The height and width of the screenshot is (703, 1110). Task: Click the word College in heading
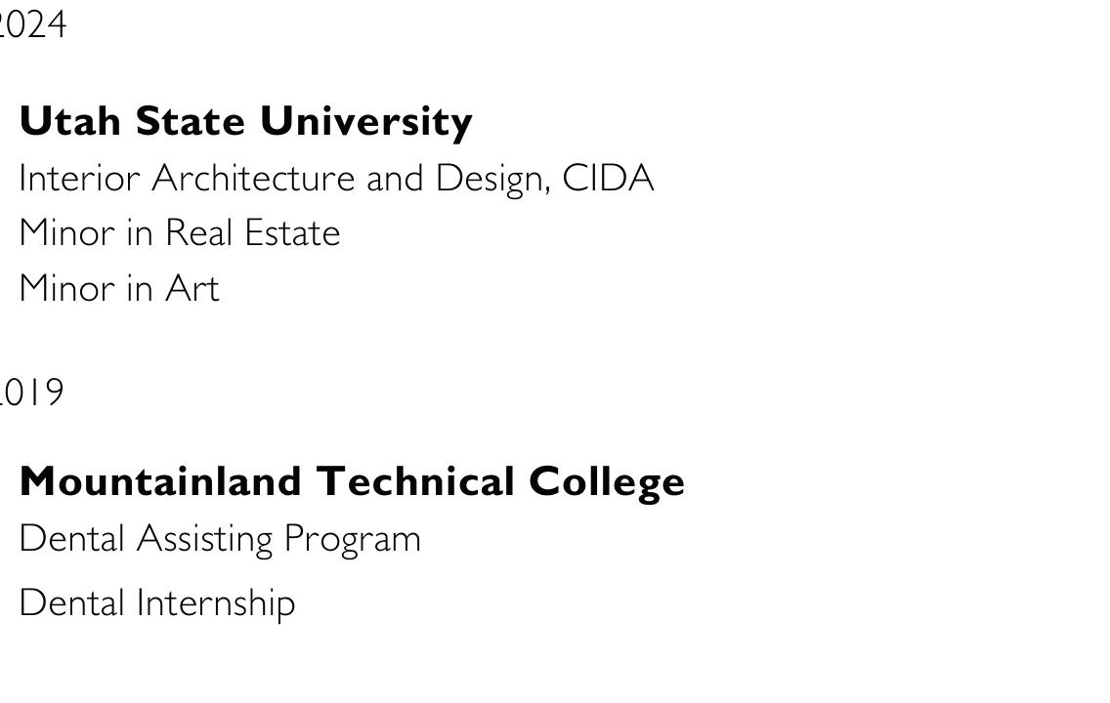tap(607, 483)
